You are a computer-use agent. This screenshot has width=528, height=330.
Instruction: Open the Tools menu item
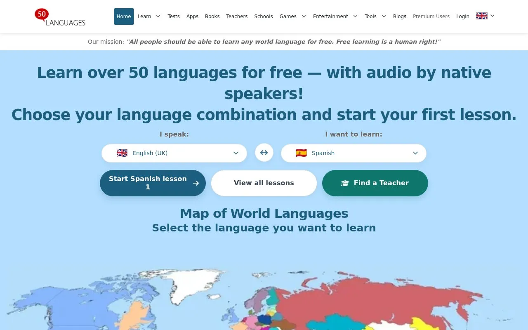pos(370,16)
